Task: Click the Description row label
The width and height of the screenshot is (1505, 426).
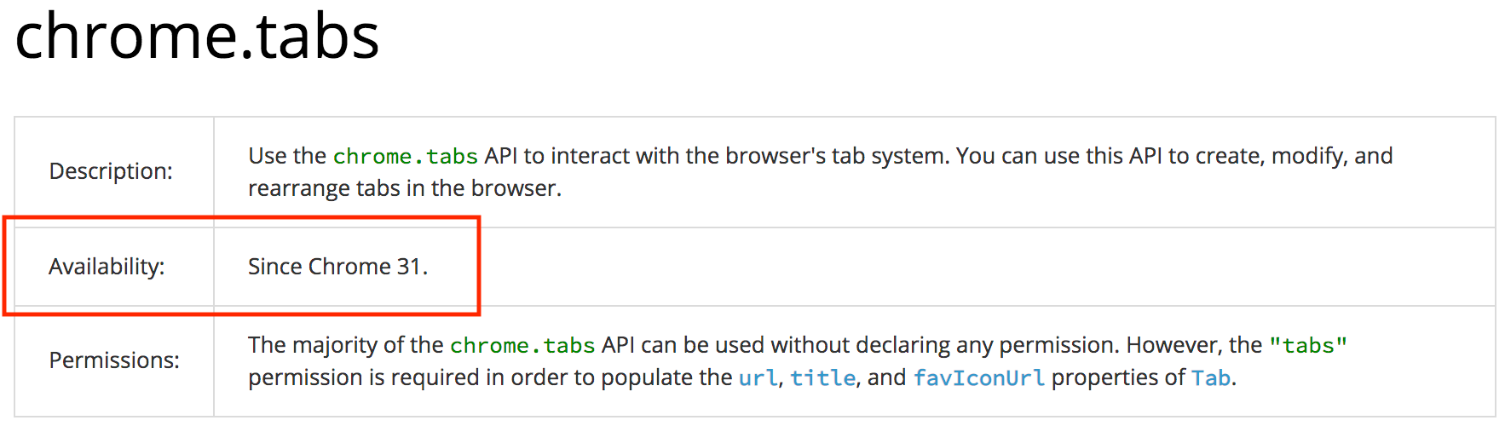Action: (111, 171)
